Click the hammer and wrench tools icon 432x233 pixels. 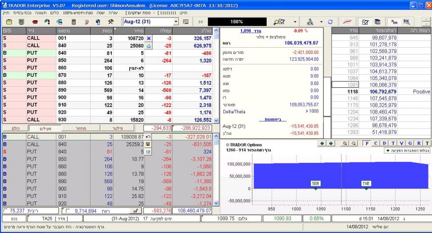click(x=111, y=22)
